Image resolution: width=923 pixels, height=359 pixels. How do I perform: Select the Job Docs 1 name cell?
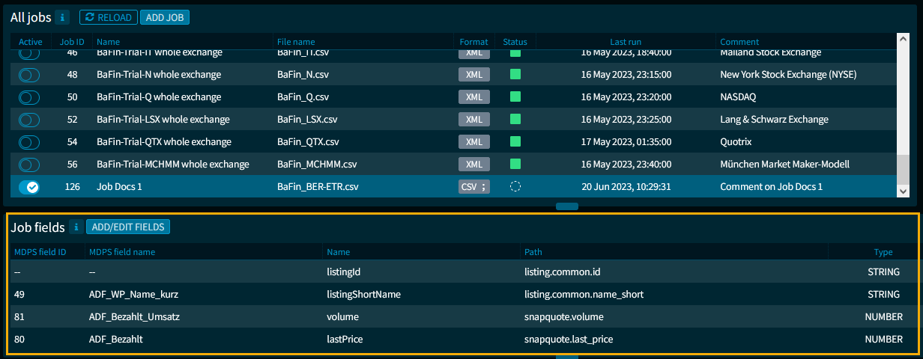click(x=119, y=187)
